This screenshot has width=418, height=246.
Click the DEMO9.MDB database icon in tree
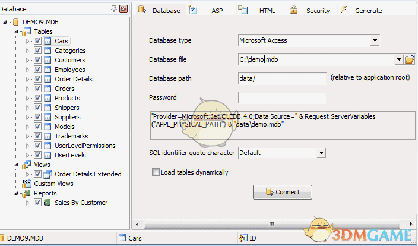[16, 22]
